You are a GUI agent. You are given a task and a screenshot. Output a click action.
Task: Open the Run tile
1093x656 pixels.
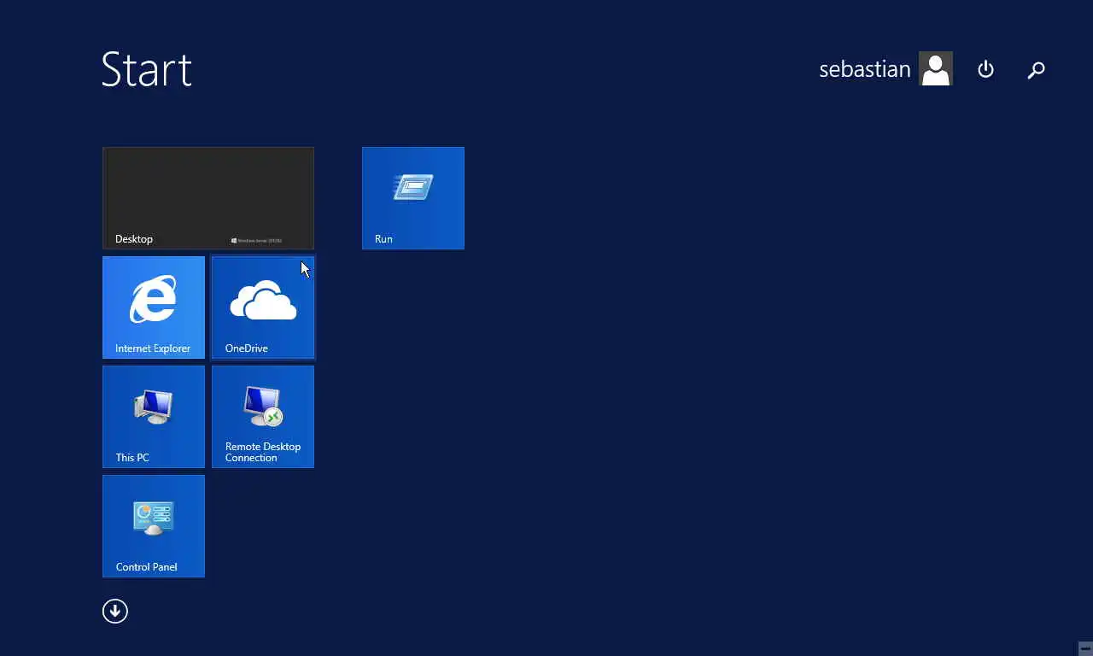click(x=413, y=198)
